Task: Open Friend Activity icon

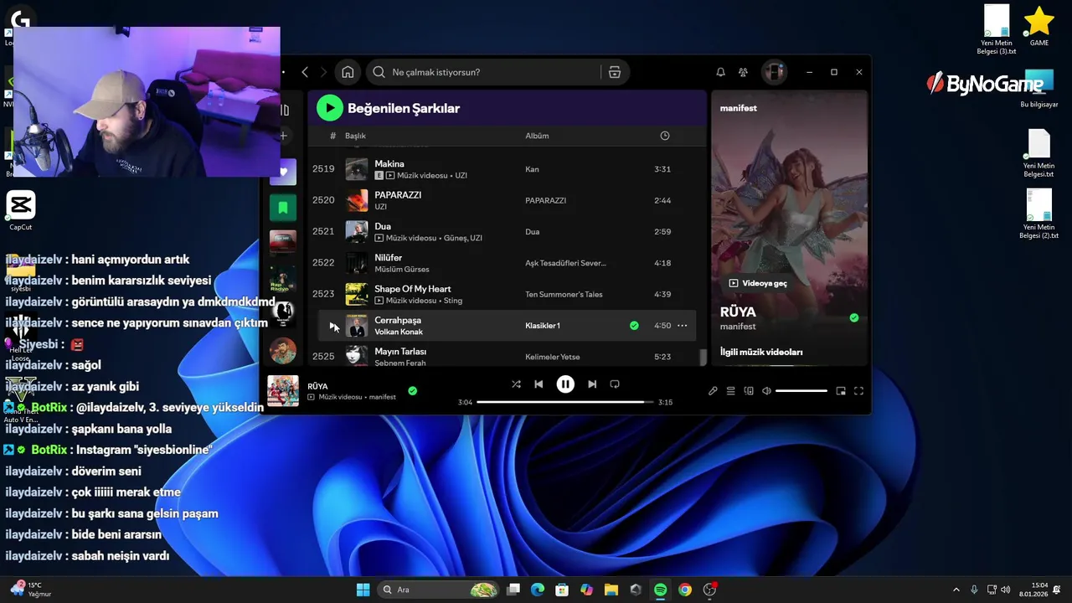Action: 743,72
